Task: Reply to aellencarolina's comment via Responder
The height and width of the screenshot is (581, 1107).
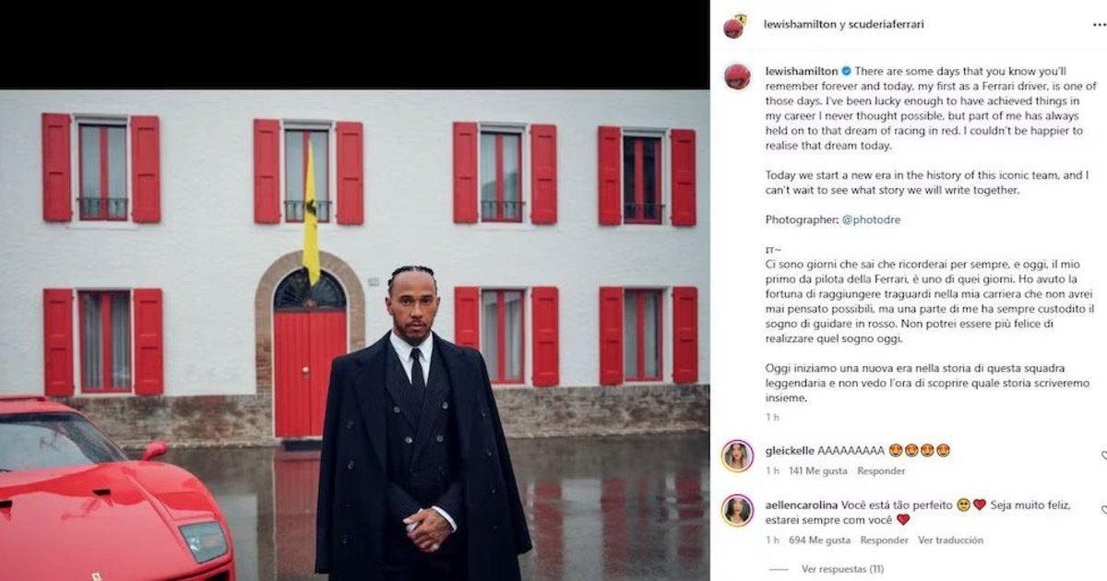Action: (885, 540)
